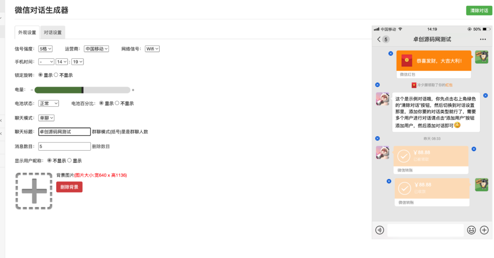Delete the 领取了你的红包 notice
This screenshot has width=494, height=258.
[377, 85]
